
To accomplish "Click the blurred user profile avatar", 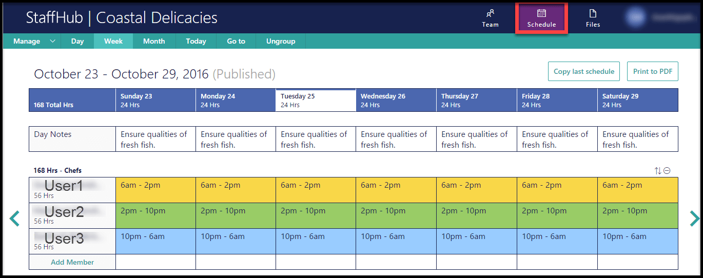I will (x=635, y=17).
